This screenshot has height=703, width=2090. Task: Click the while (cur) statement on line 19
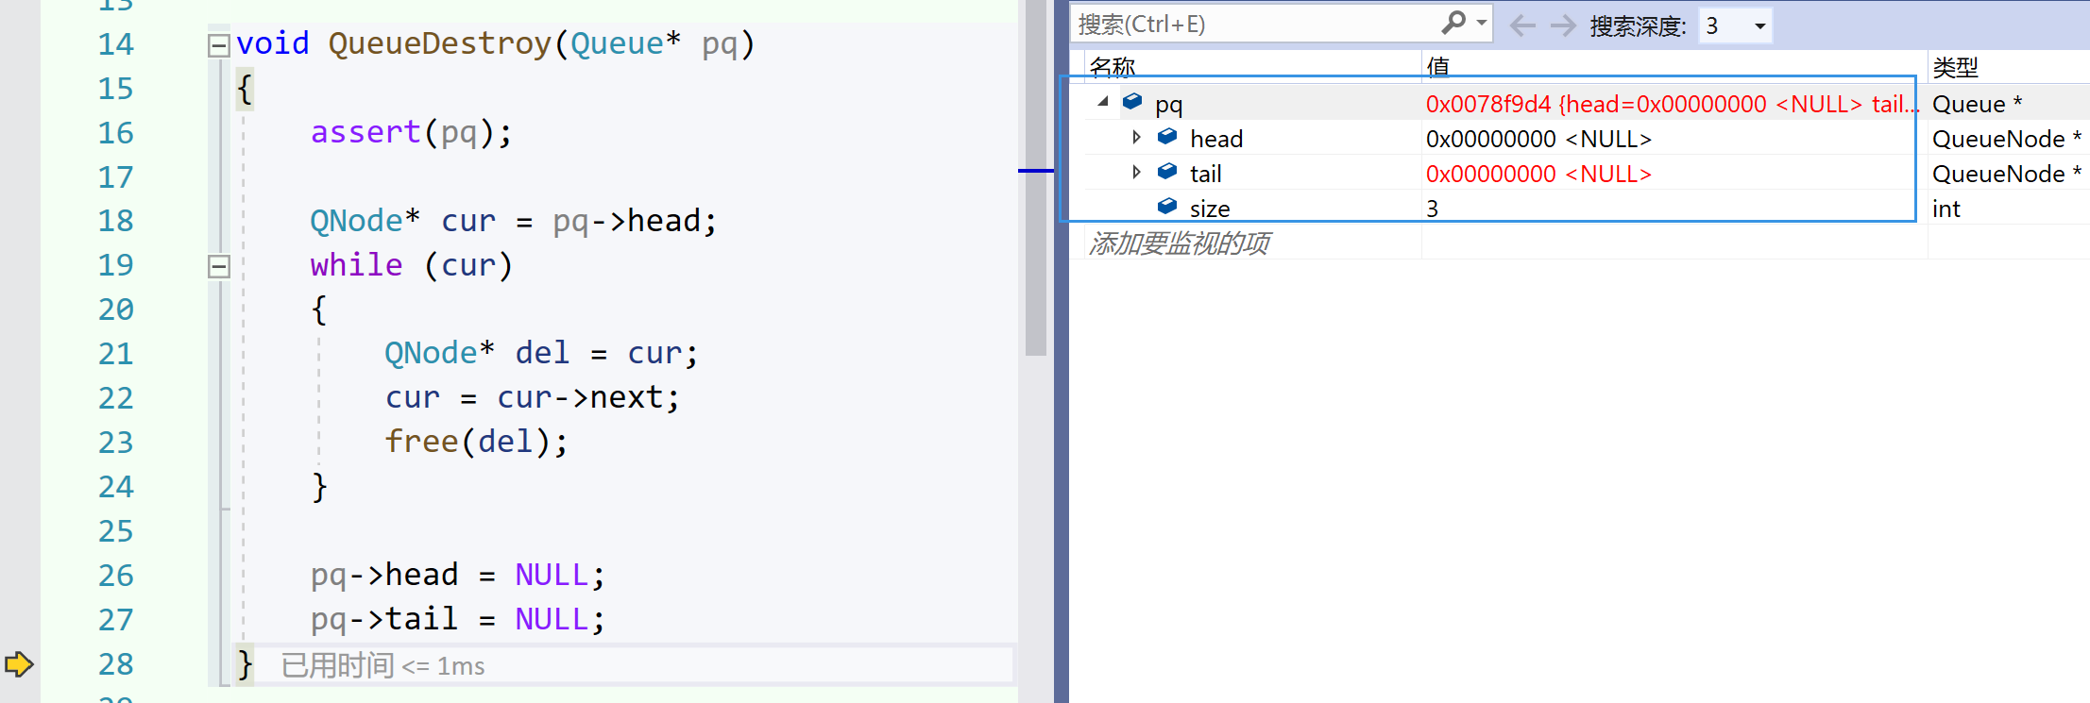411,265
